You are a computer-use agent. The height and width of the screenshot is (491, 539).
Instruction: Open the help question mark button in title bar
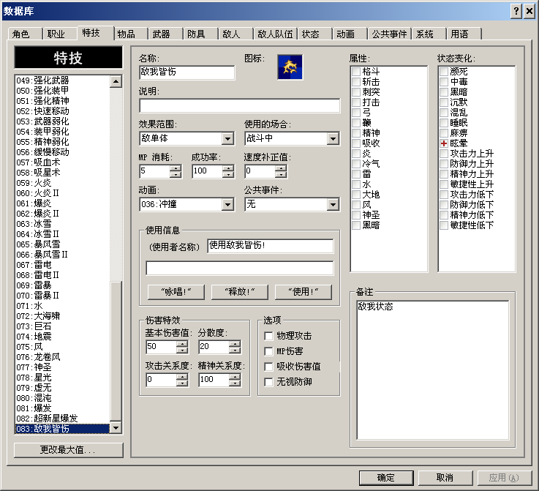click(516, 12)
